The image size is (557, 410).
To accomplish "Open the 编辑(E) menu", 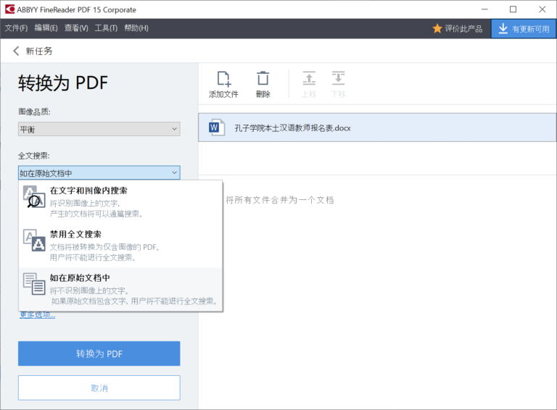I will click(x=46, y=28).
